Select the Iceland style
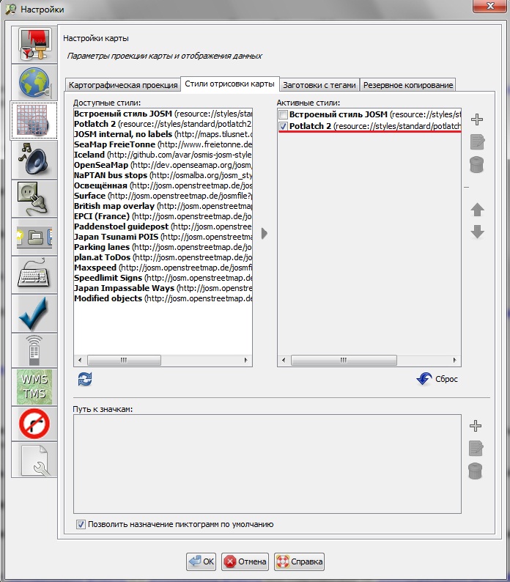Screen dimensions: 510x582 pyautogui.click(x=163, y=155)
